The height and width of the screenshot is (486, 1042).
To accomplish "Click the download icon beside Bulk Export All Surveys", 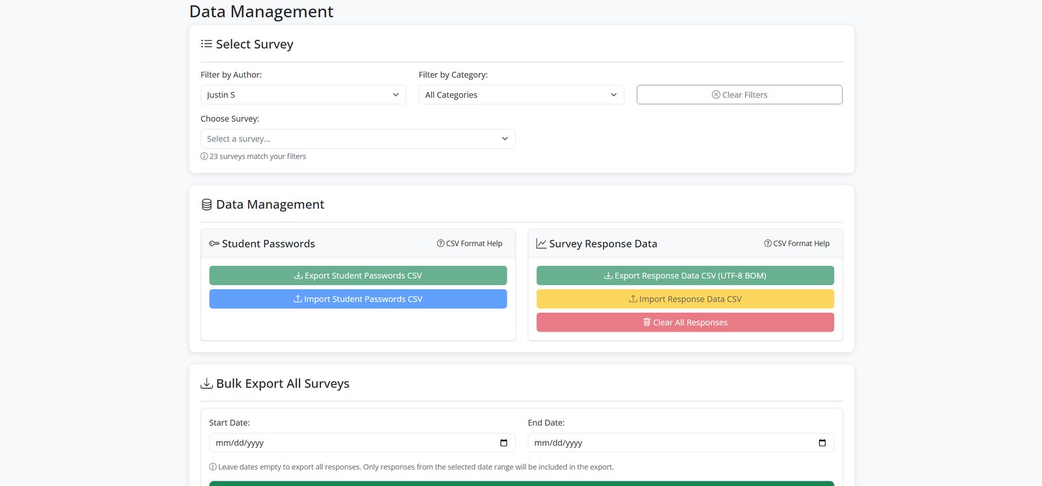I will coord(206,383).
